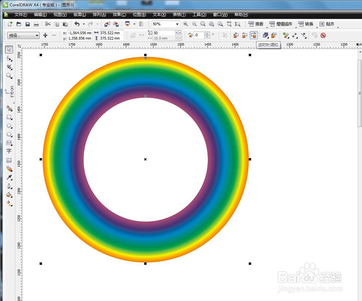Image resolution: width=362 pixels, height=301 pixels.
Task: Select the Text tool
Action: coord(9,151)
